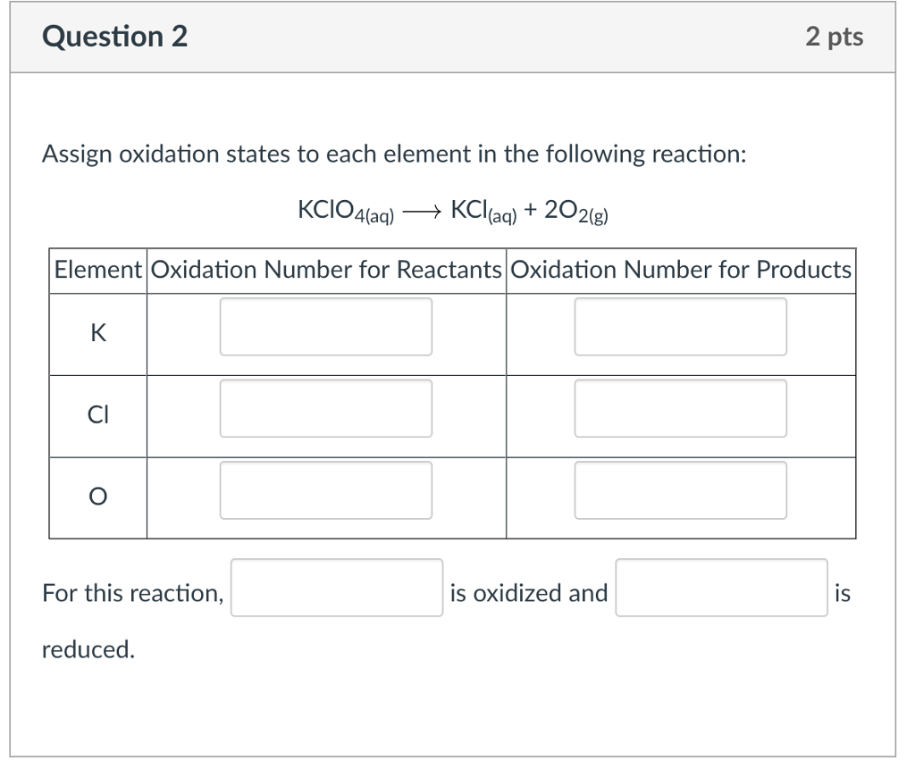The image size is (915, 769).
Task: Click the 'Element' column header
Action: (97, 270)
